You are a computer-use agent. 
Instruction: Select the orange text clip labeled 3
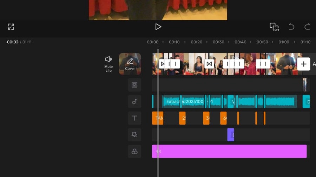pos(206,118)
